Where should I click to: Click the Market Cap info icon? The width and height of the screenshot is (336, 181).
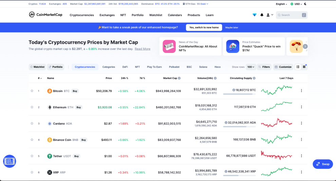click(x=179, y=78)
